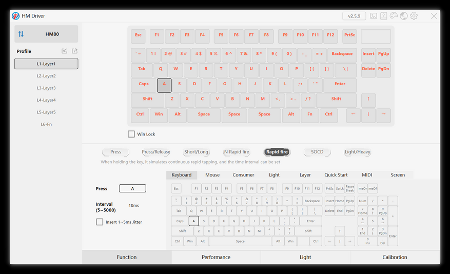Select the orange left arrow key
The image size is (450, 274).
click(353, 115)
